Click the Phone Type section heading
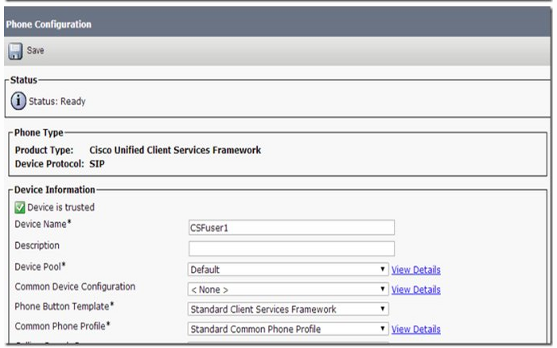557x348 pixels. [39, 132]
